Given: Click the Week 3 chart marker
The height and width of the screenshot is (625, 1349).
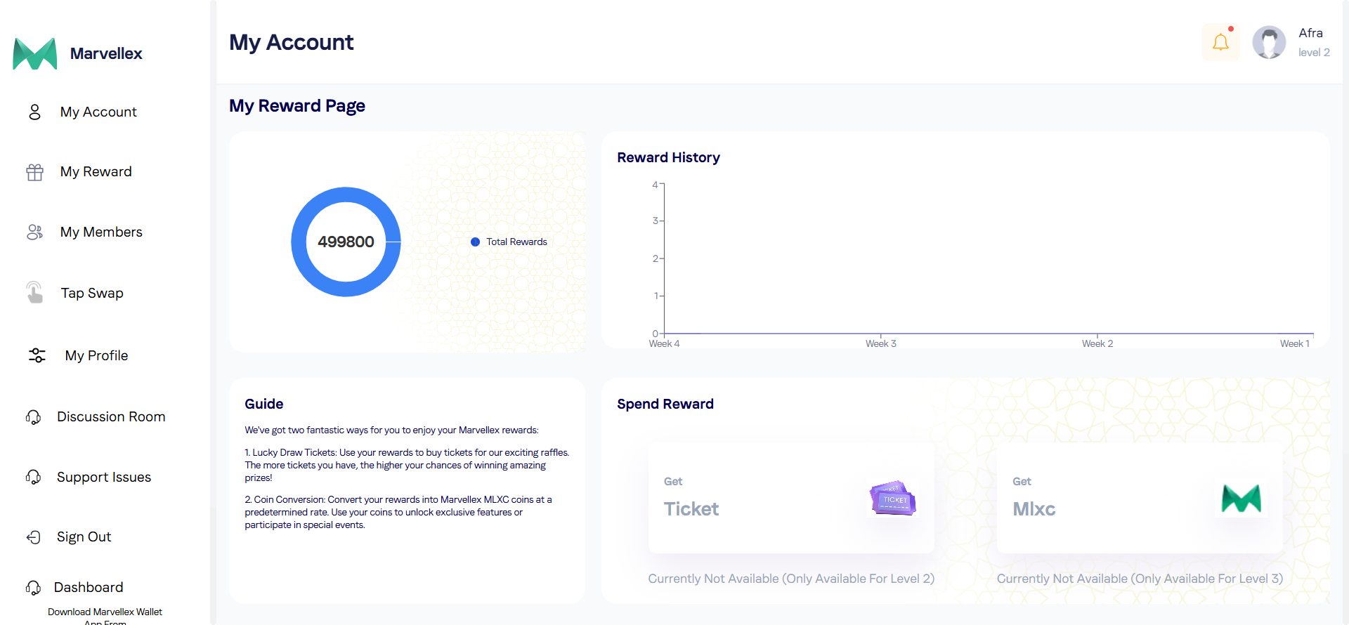Looking at the screenshot, I should click(880, 334).
